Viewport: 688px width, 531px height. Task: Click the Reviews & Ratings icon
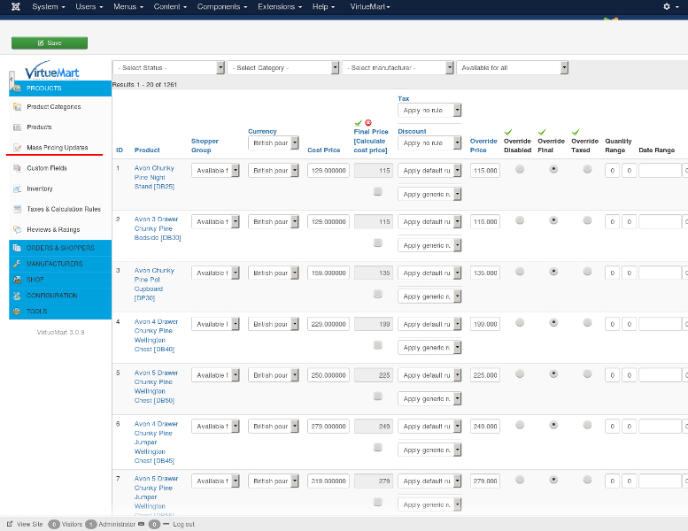17,229
